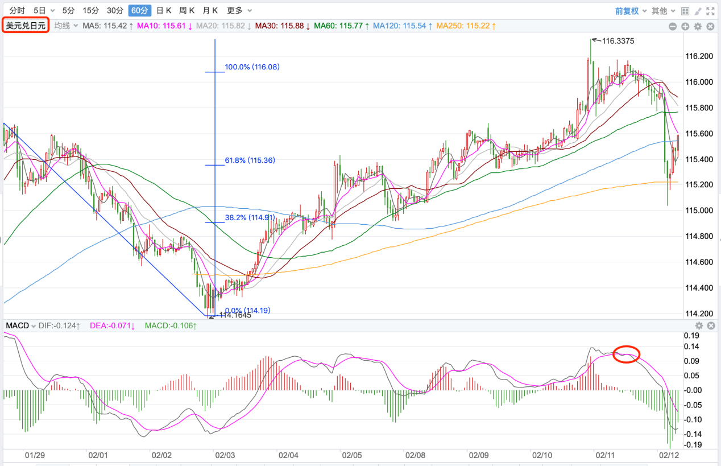The image size is (721, 466).
Task: Click the DIF:-0.124 value in MACD header
Action: pyautogui.click(x=60, y=325)
